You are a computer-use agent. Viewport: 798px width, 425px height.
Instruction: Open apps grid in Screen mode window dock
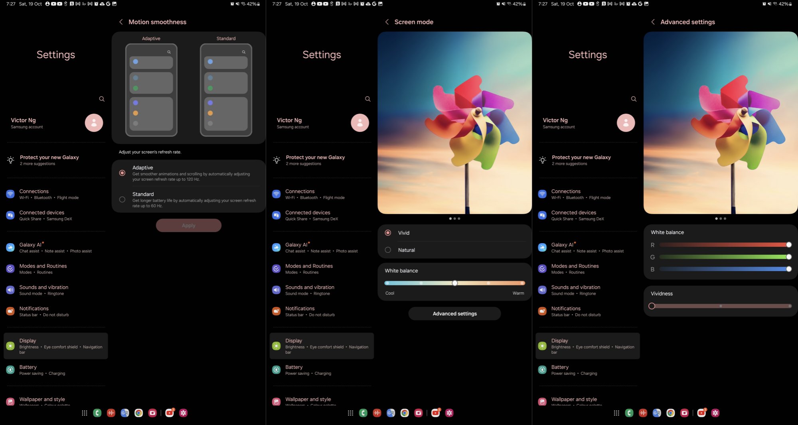point(351,413)
